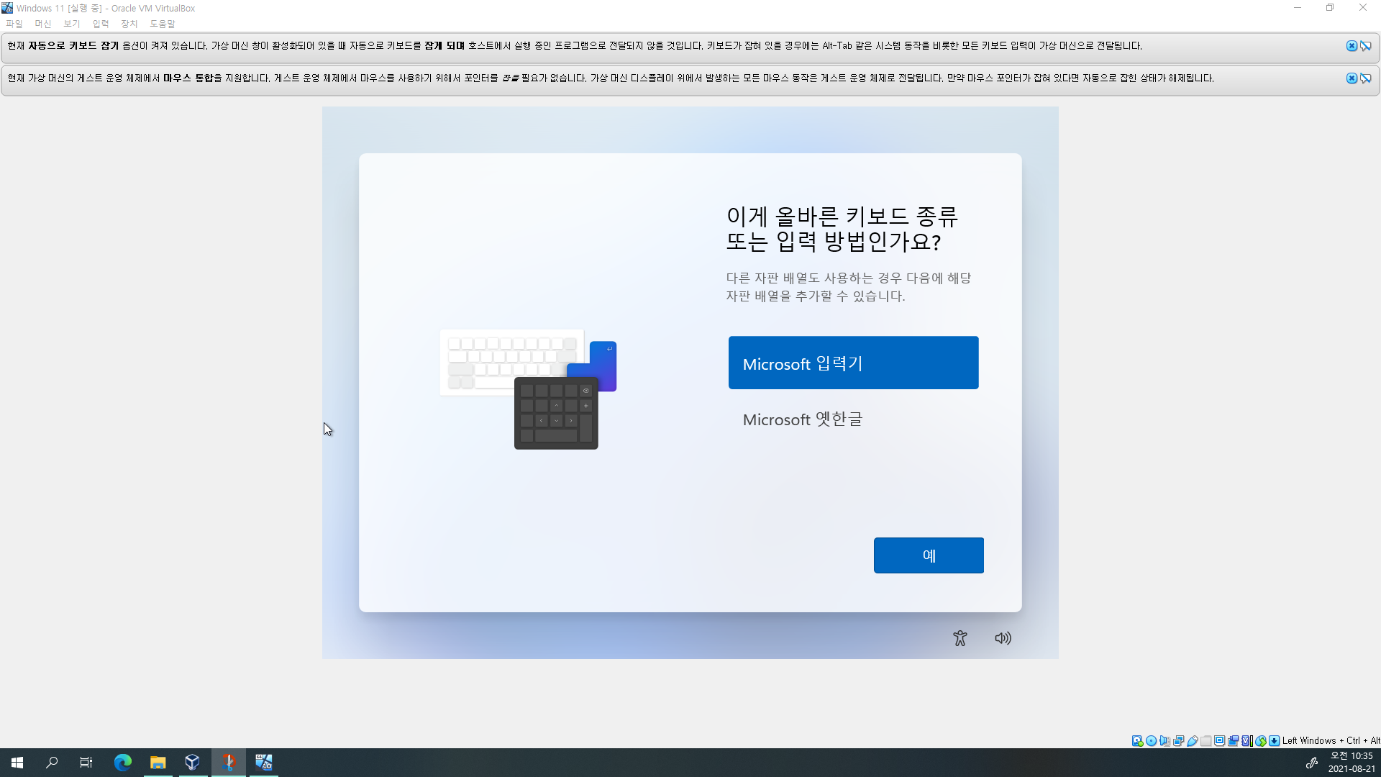Click the optical disc status icon

1151,740
